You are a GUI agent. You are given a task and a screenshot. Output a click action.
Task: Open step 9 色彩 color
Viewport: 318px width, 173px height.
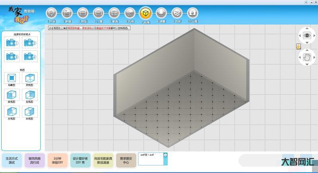pyautogui.click(x=177, y=13)
